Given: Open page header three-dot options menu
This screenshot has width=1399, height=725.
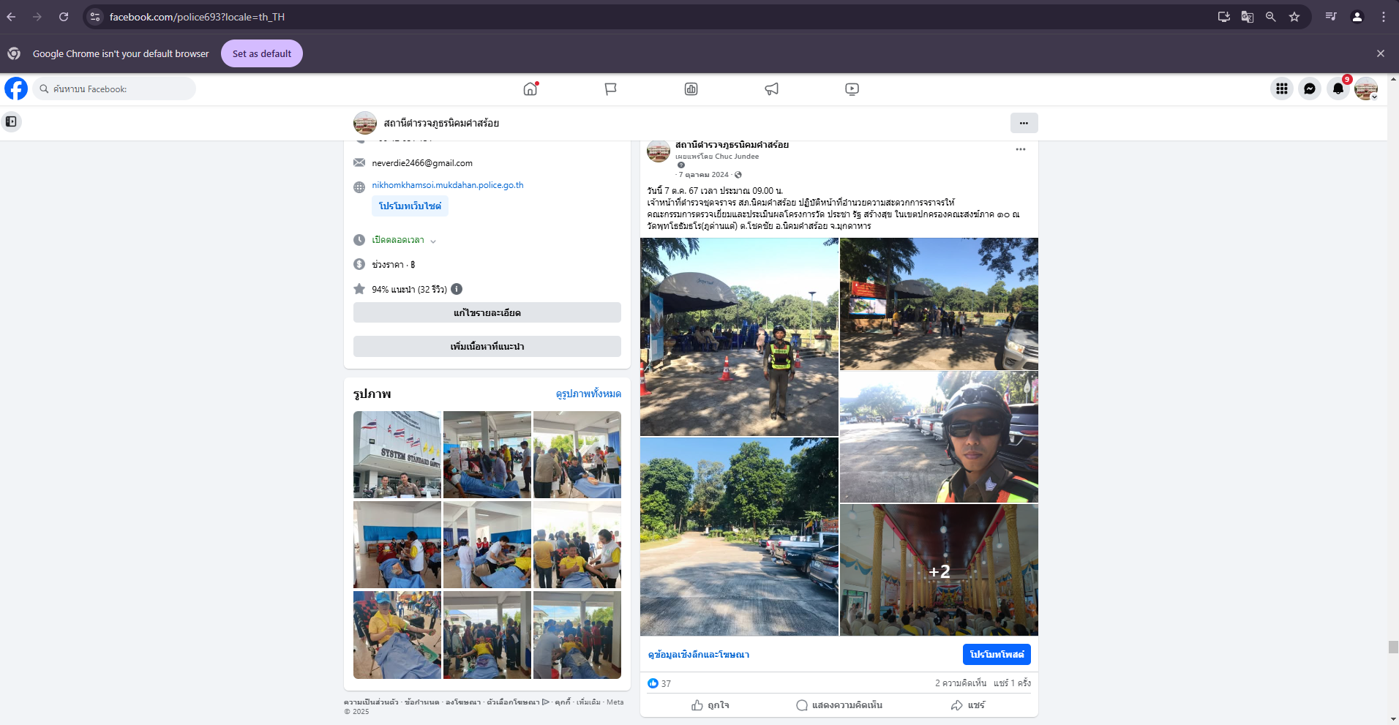Looking at the screenshot, I should click(1024, 123).
